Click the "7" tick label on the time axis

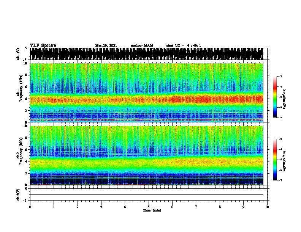196,207
